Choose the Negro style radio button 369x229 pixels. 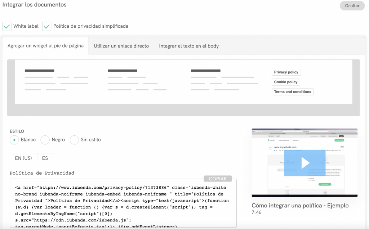tap(45, 140)
